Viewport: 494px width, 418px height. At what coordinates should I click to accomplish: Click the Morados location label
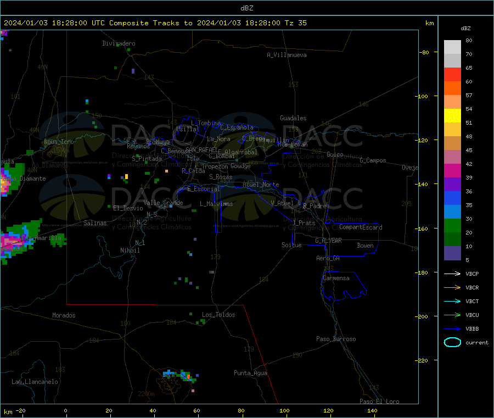64,315
